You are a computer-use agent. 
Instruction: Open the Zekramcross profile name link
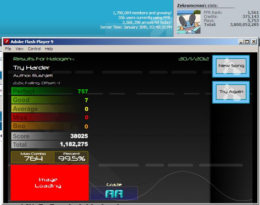(191, 5)
